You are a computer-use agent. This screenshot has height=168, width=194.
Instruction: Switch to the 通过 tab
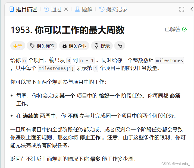coord(53,9)
